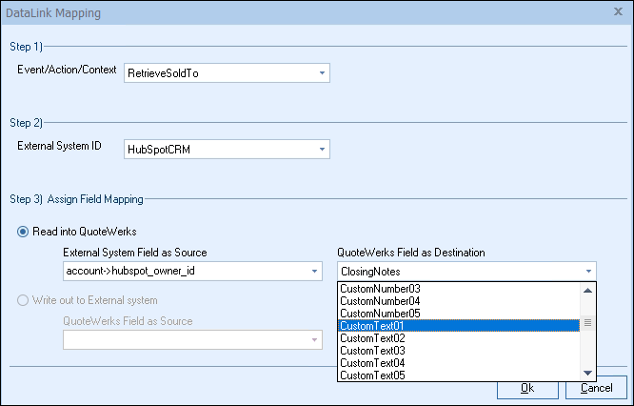This screenshot has height=406, width=634.
Task: Click the list scrollbar down arrow
Action: 588,374
